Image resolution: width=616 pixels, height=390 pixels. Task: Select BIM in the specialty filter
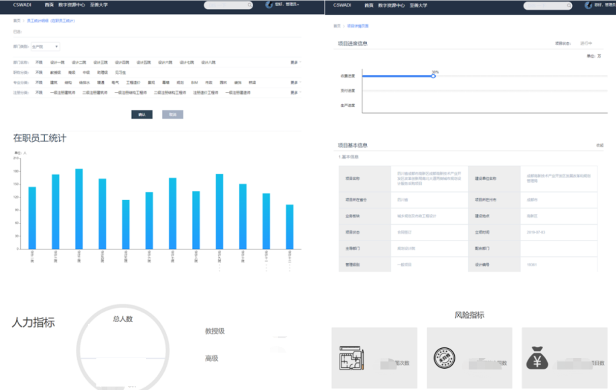pos(194,83)
